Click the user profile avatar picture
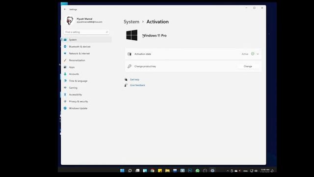 [70, 20]
